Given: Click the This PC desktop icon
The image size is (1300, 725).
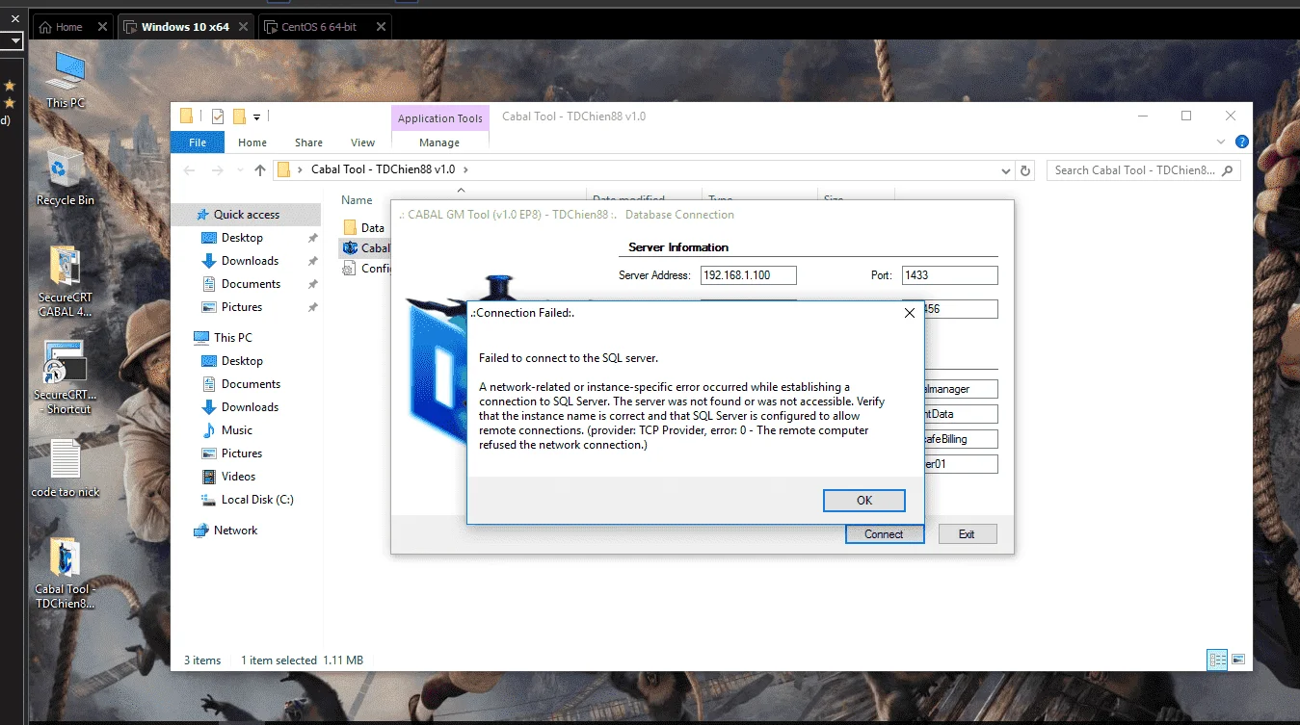Looking at the screenshot, I should pyautogui.click(x=66, y=79).
